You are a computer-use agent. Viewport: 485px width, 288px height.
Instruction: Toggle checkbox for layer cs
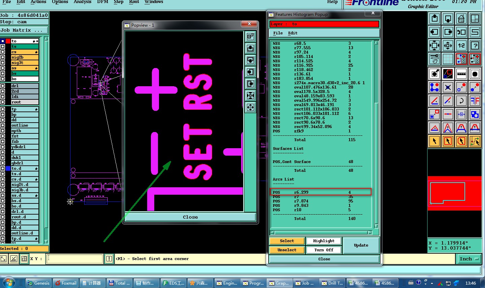[3, 52]
